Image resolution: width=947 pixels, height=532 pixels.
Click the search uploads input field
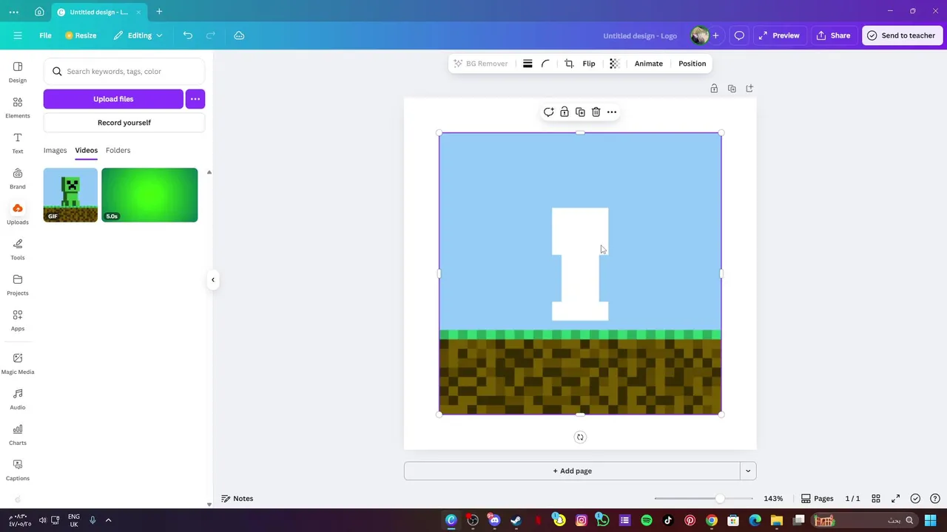[x=124, y=72]
